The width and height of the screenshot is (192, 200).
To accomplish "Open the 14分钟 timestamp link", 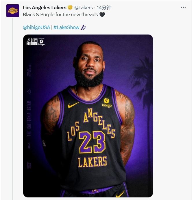I will click(x=104, y=8).
